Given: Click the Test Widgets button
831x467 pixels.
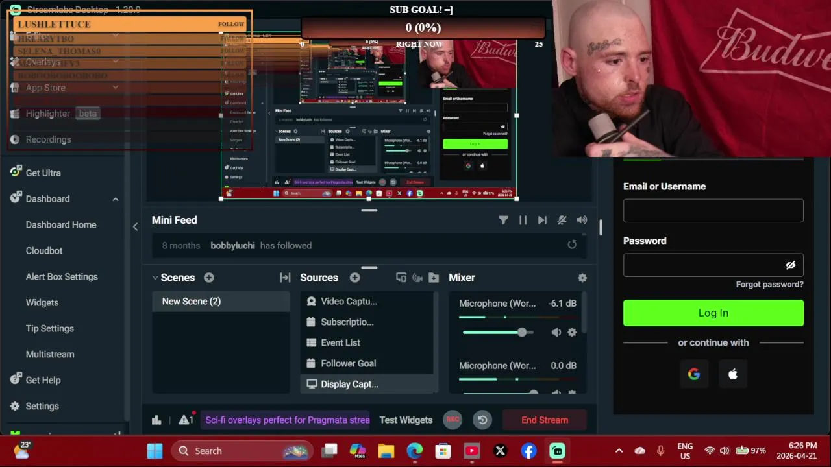Looking at the screenshot, I should click(406, 420).
